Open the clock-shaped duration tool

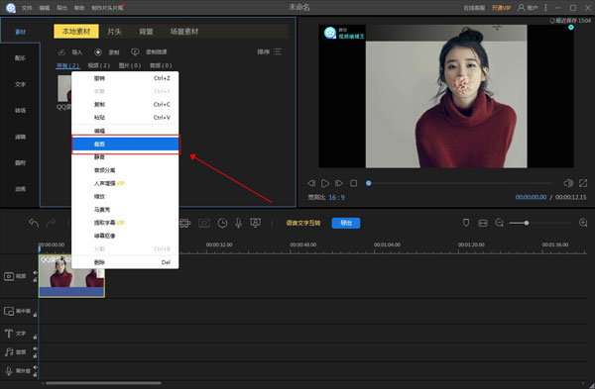point(222,223)
